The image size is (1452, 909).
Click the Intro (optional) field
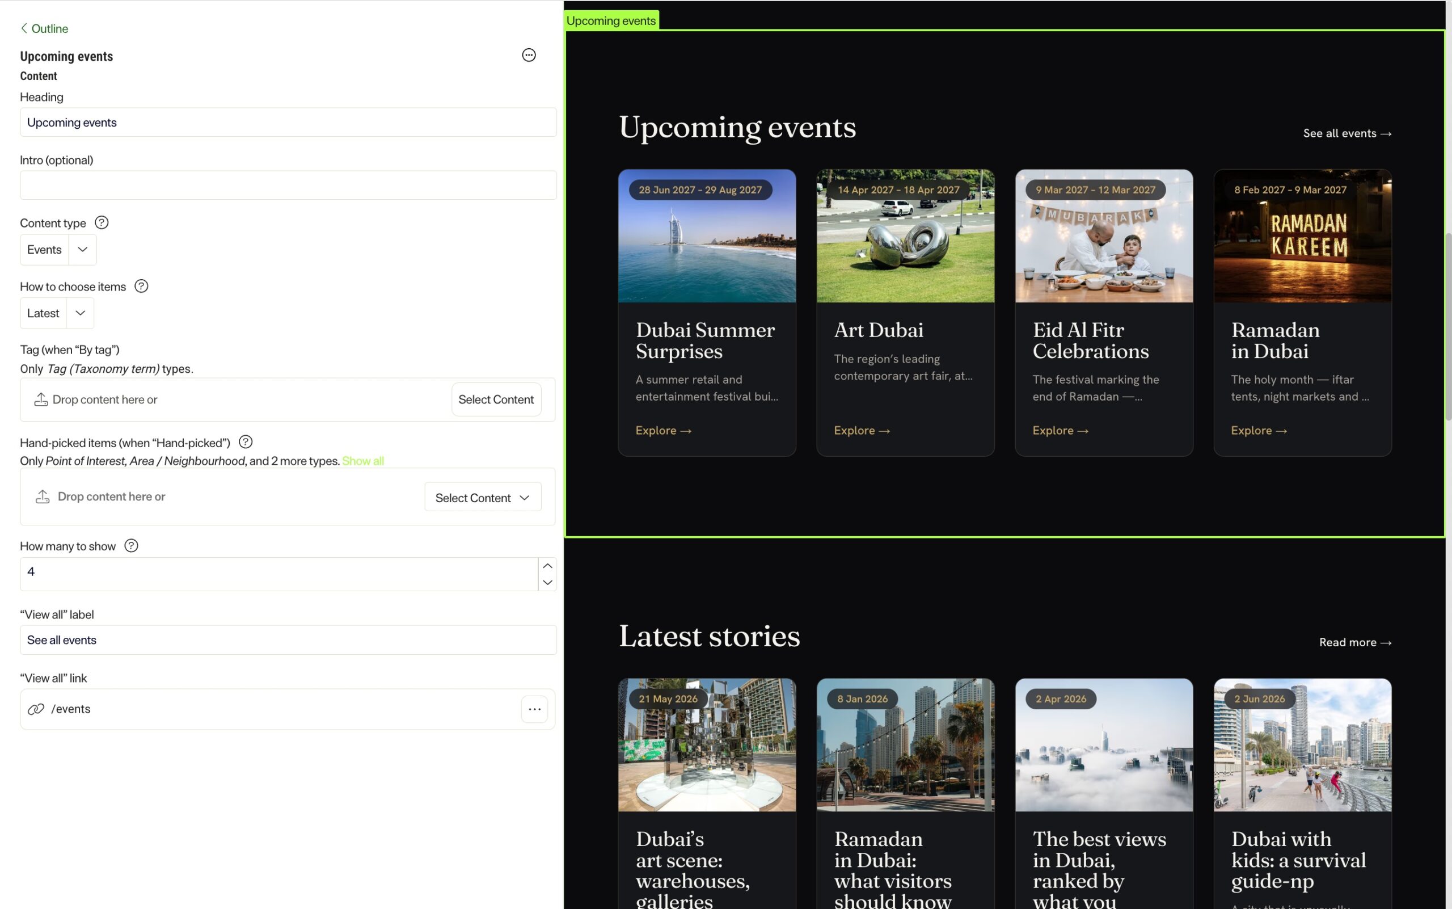[288, 185]
